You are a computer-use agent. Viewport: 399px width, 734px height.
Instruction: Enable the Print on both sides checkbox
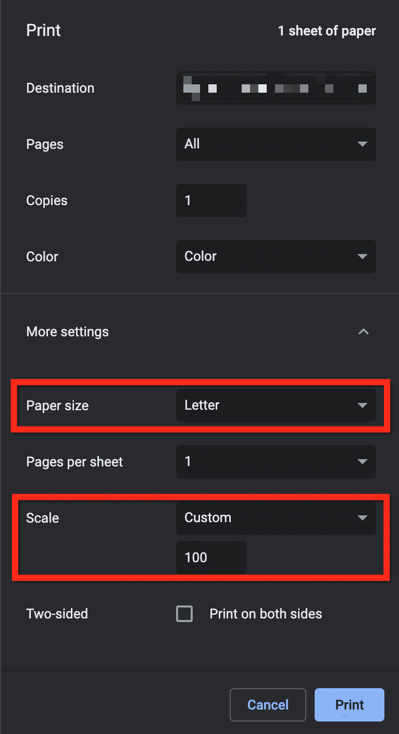point(184,614)
